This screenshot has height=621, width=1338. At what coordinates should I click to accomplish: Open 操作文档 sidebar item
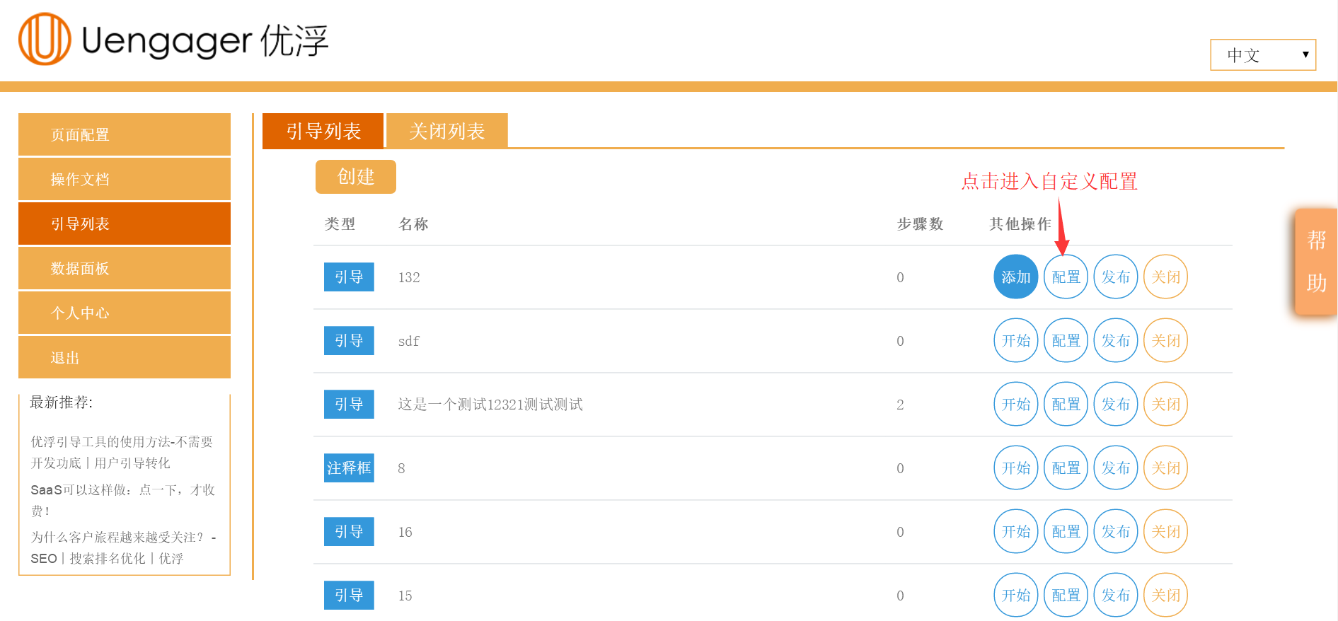pyautogui.click(x=125, y=179)
